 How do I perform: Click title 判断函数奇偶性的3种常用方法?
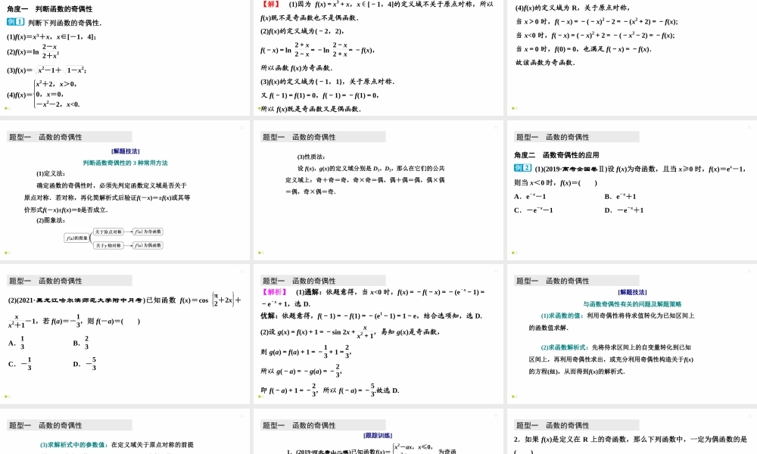125,163
